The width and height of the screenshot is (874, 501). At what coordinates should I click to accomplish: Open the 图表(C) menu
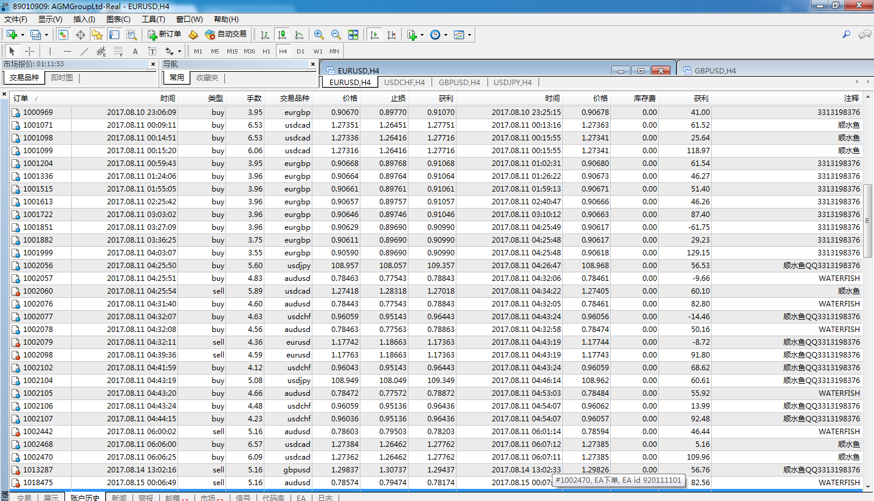click(x=119, y=19)
